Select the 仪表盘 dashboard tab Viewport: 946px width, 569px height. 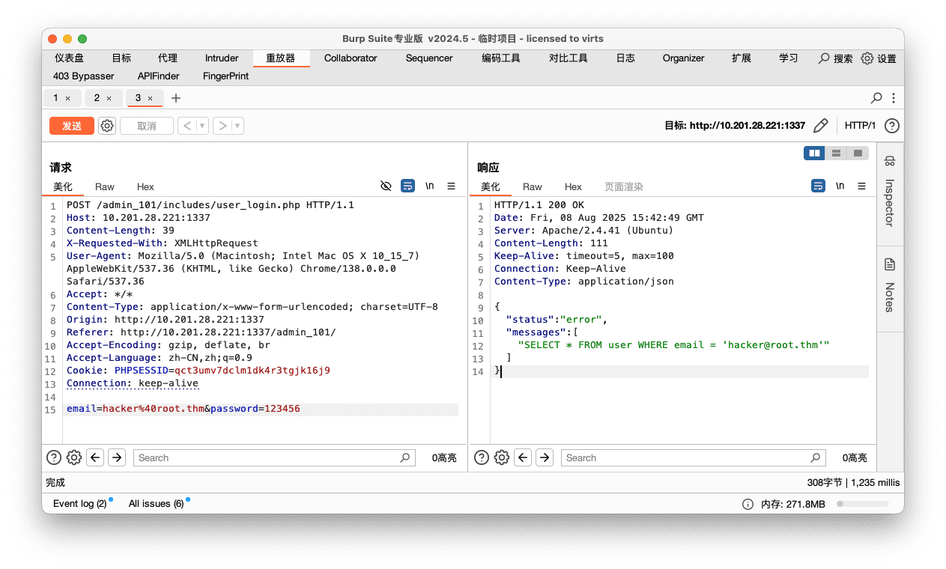click(x=69, y=58)
